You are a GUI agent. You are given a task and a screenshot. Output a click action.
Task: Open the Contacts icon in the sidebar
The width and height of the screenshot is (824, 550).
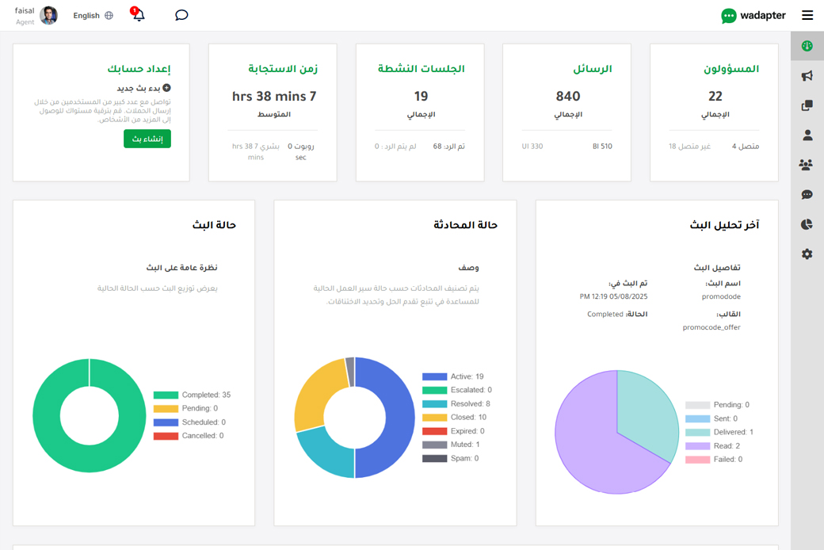pyautogui.click(x=807, y=135)
